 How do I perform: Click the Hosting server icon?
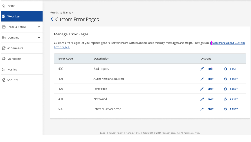[x=4, y=69]
